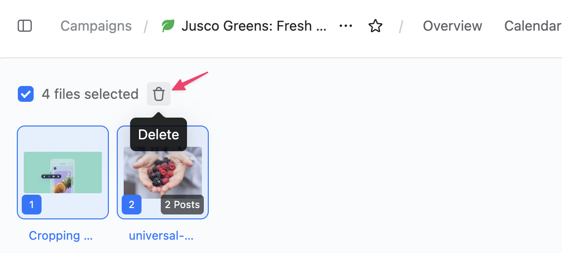Open the "Cropping ..." file name link
This screenshot has width=562, height=253.
[x=61, y=236]
